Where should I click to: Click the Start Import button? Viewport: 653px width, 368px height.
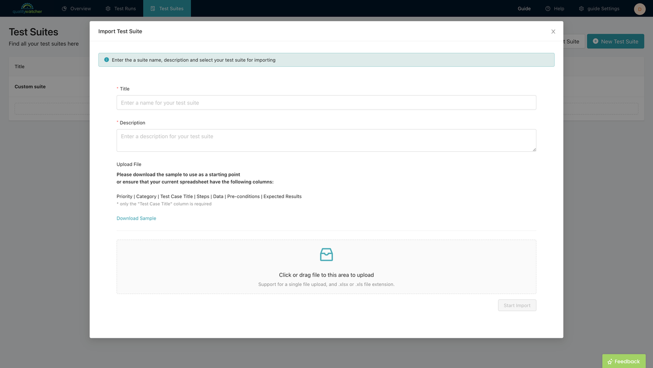(517, 305)
